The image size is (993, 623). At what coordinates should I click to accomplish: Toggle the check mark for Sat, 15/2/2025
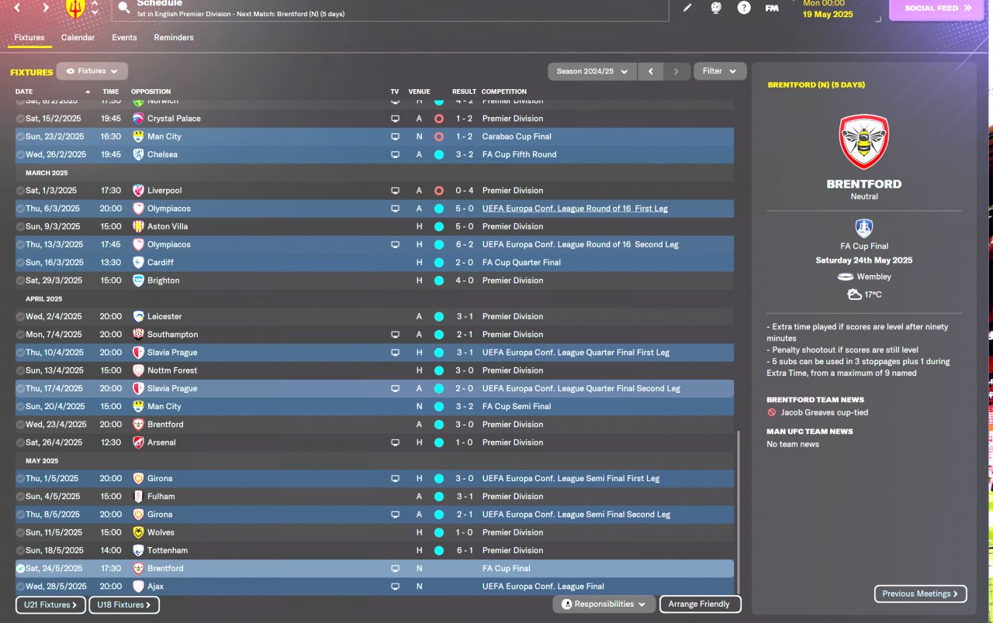coord(20,119)
